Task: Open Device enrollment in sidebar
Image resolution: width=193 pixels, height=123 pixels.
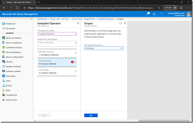Action: tap(13, 38)
